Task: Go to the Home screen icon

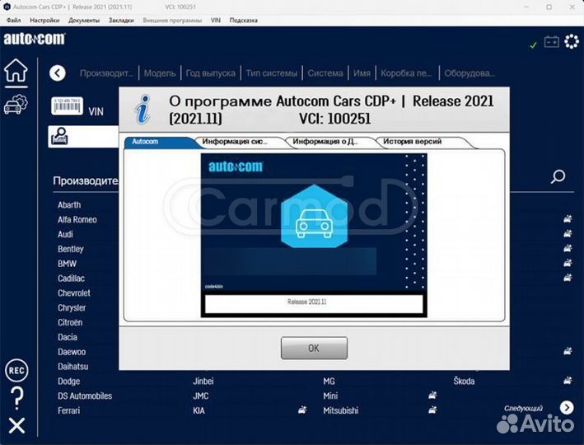Action: 16,70
